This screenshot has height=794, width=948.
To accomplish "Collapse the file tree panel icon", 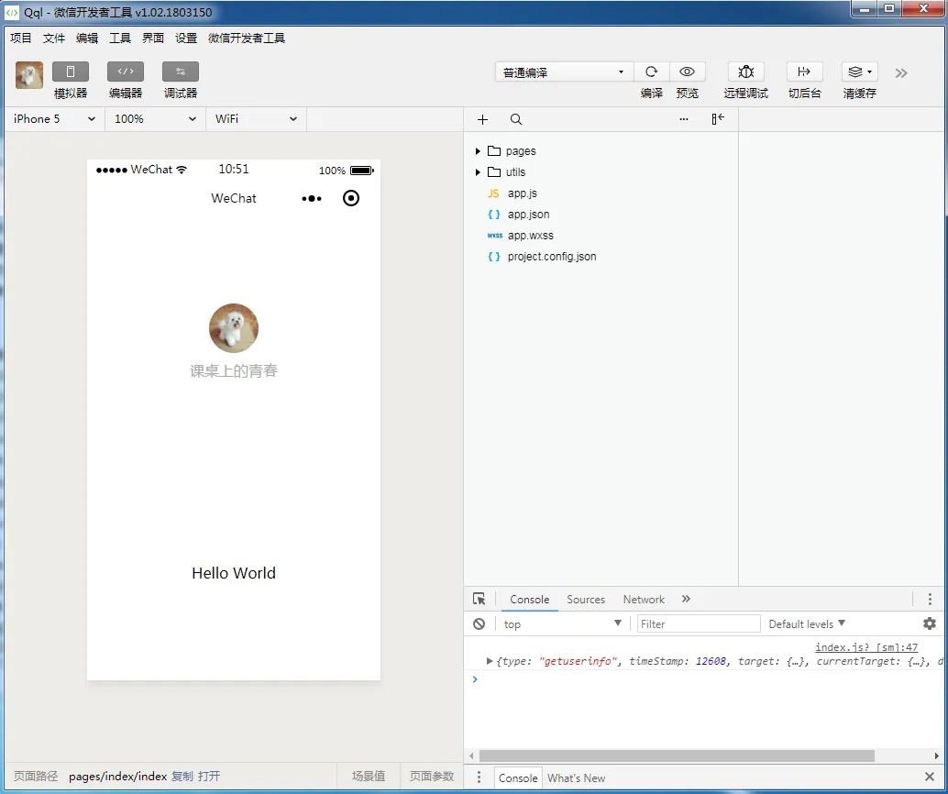I will tap(718, 119).
